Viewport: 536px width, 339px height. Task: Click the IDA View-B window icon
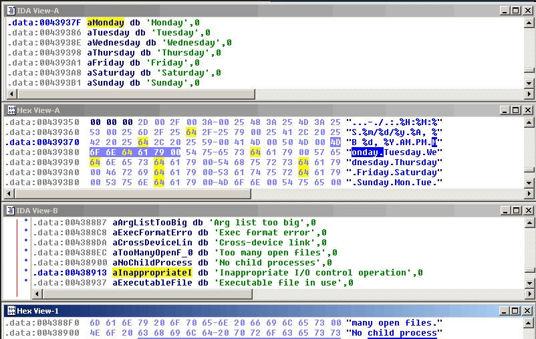coord(11,211)
